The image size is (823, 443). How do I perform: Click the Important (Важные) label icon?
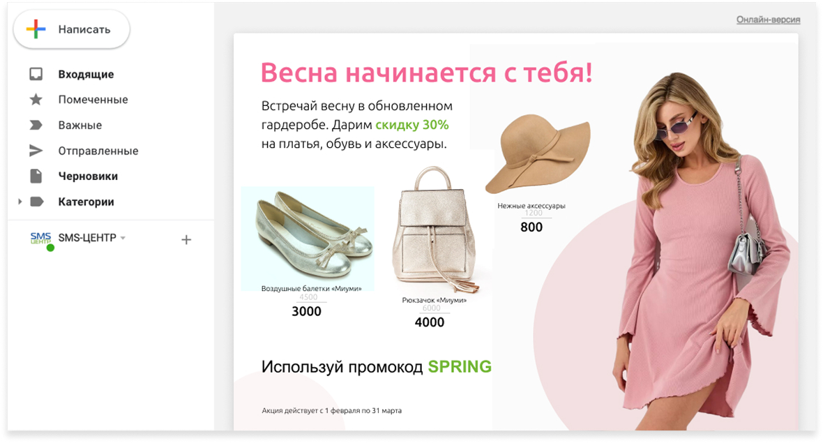click(x=36, y=126)
